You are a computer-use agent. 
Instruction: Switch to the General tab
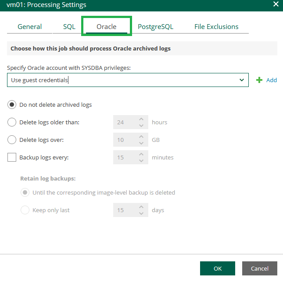pyautogui.click(x=29, y=27)
